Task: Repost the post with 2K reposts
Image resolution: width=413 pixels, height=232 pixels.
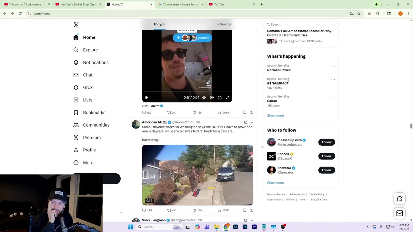Action: (x=171, y=112)
